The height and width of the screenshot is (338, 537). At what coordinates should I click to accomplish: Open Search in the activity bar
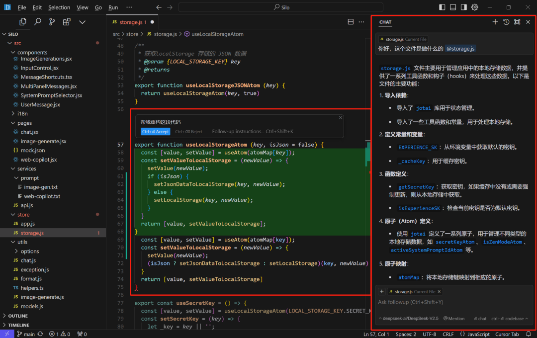37,22
